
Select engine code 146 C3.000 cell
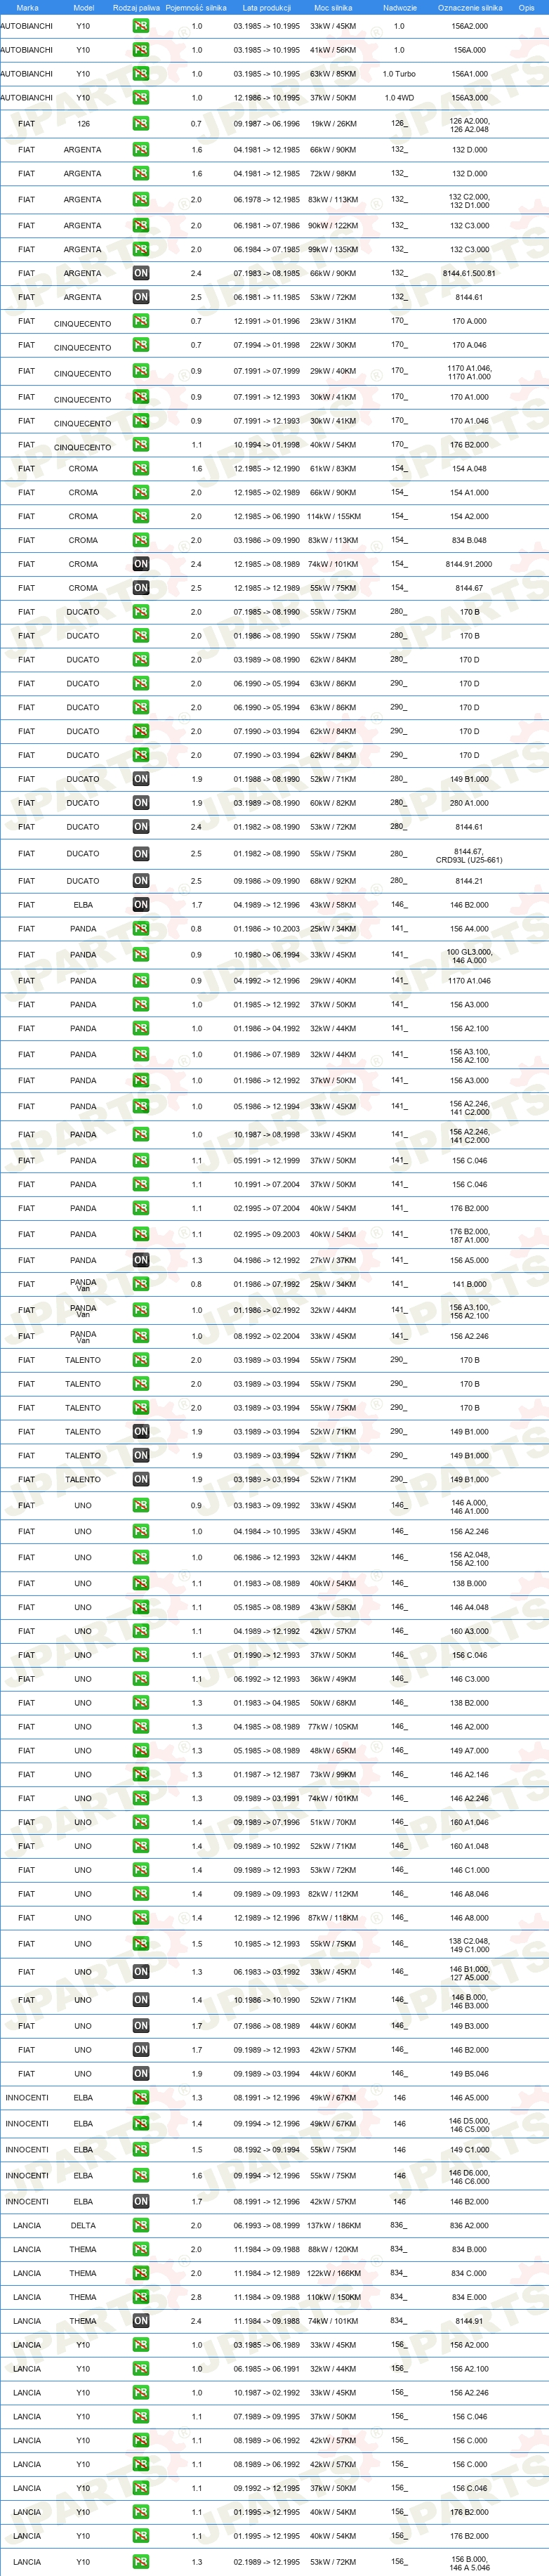click(x=469, y=1679)
